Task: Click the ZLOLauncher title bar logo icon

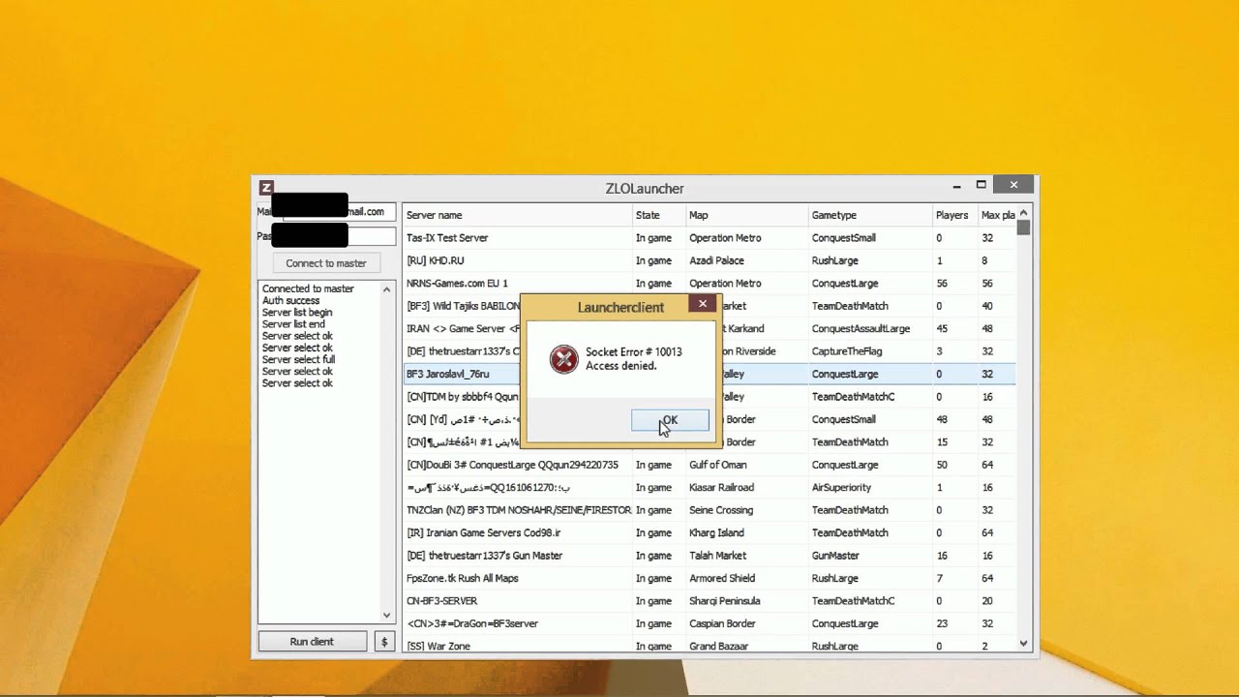Action: click(x=266, y=188)
